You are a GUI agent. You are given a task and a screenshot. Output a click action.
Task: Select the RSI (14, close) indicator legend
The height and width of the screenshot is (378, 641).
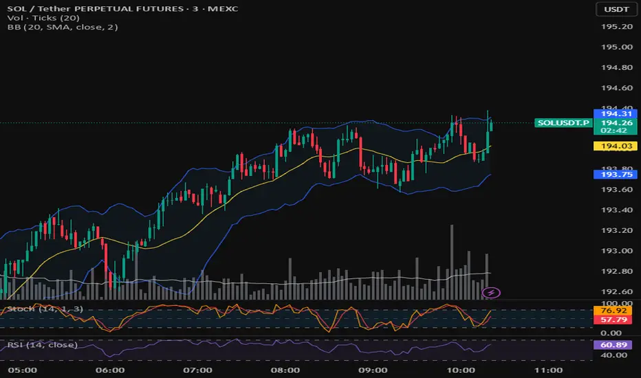[x=43, y=345]
